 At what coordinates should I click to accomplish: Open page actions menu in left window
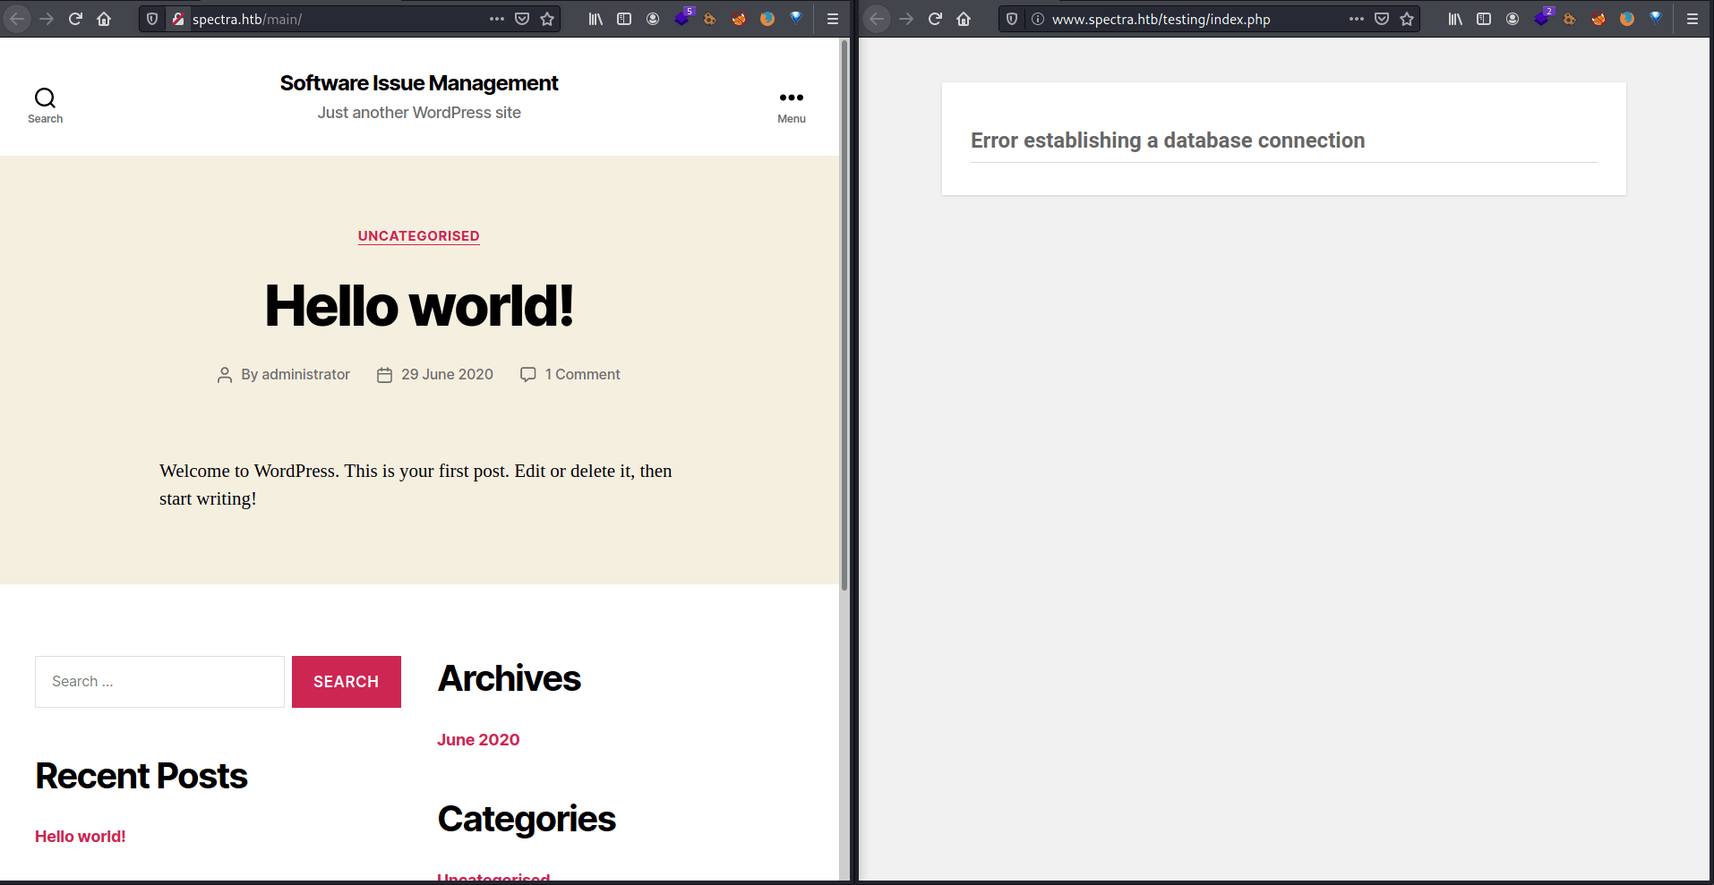497,19
